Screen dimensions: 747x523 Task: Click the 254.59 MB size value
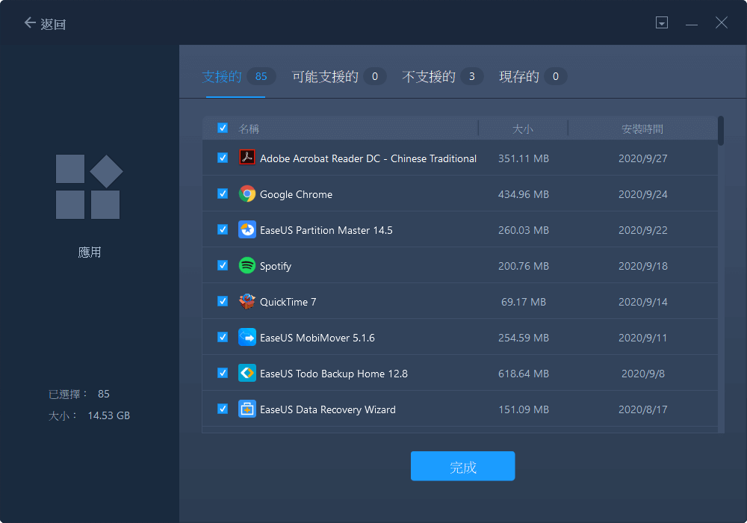coord(523,338)
